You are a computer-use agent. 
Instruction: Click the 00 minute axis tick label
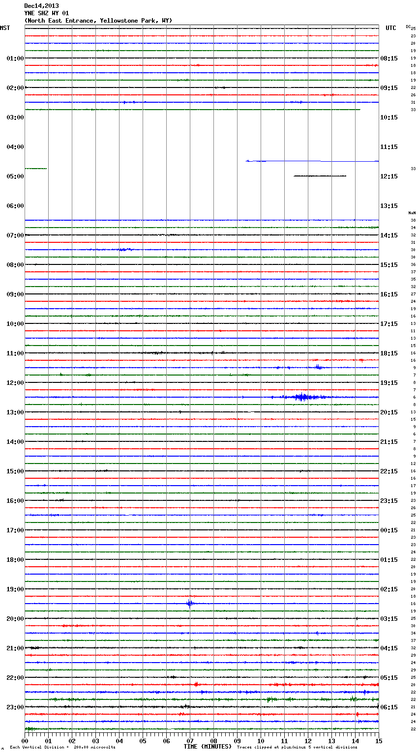25,741
